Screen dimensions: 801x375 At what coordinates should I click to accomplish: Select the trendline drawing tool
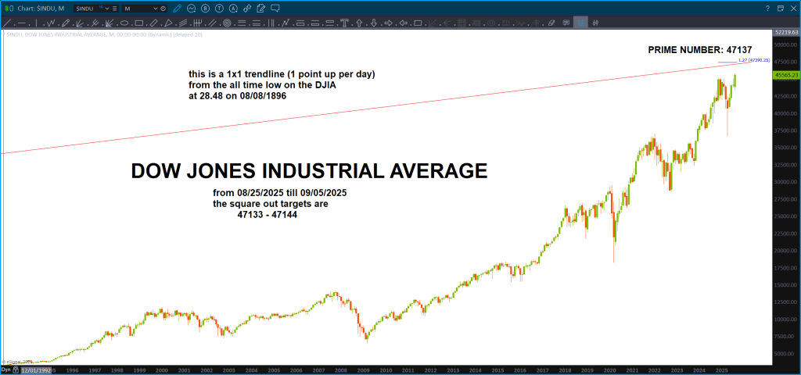pyautogui.click(x=7, y=23)
